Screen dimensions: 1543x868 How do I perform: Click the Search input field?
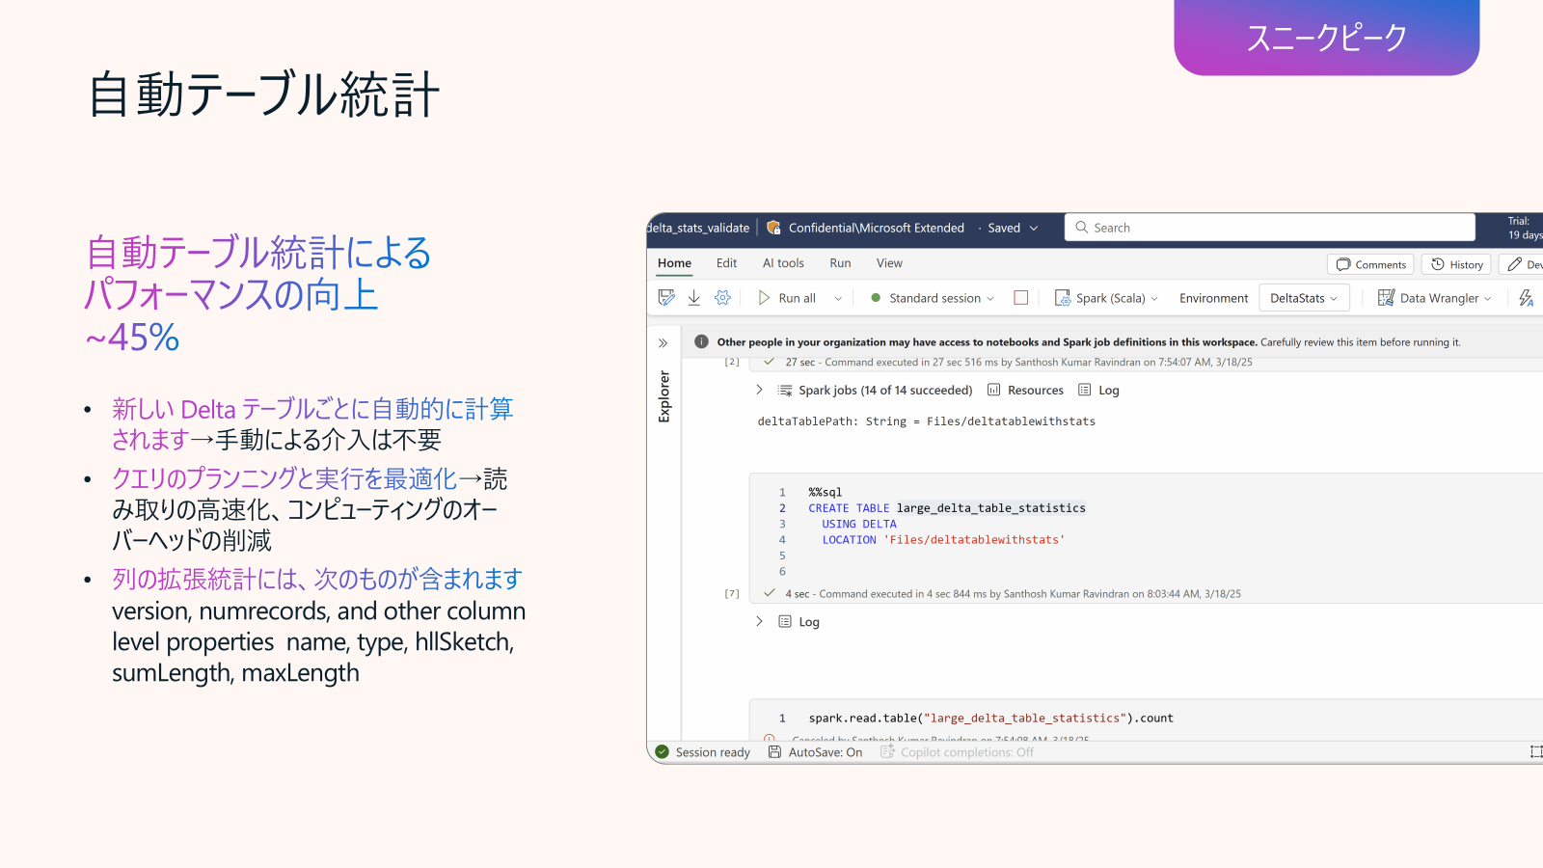(x=1270, y=228)
